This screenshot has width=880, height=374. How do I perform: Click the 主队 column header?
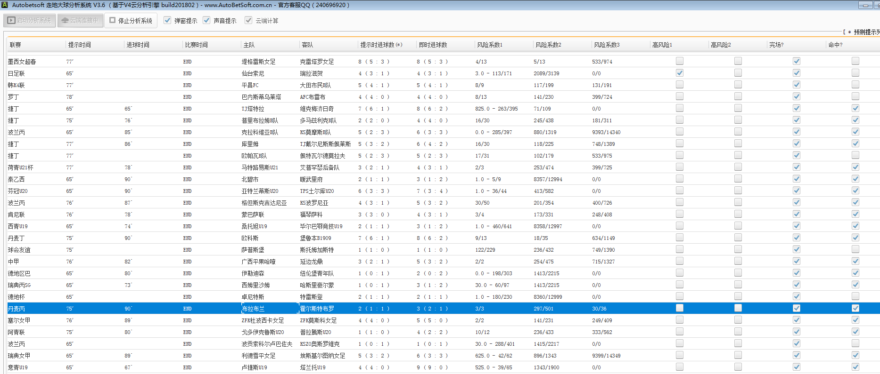(x=249, y=45)
